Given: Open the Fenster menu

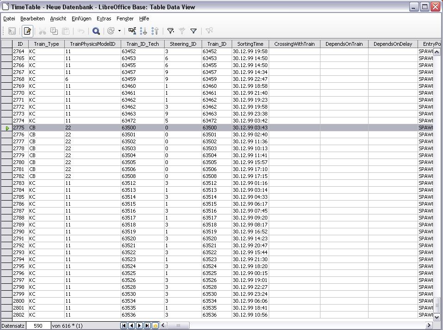Looking at the screenshot, I should click(x=125, y=18).
